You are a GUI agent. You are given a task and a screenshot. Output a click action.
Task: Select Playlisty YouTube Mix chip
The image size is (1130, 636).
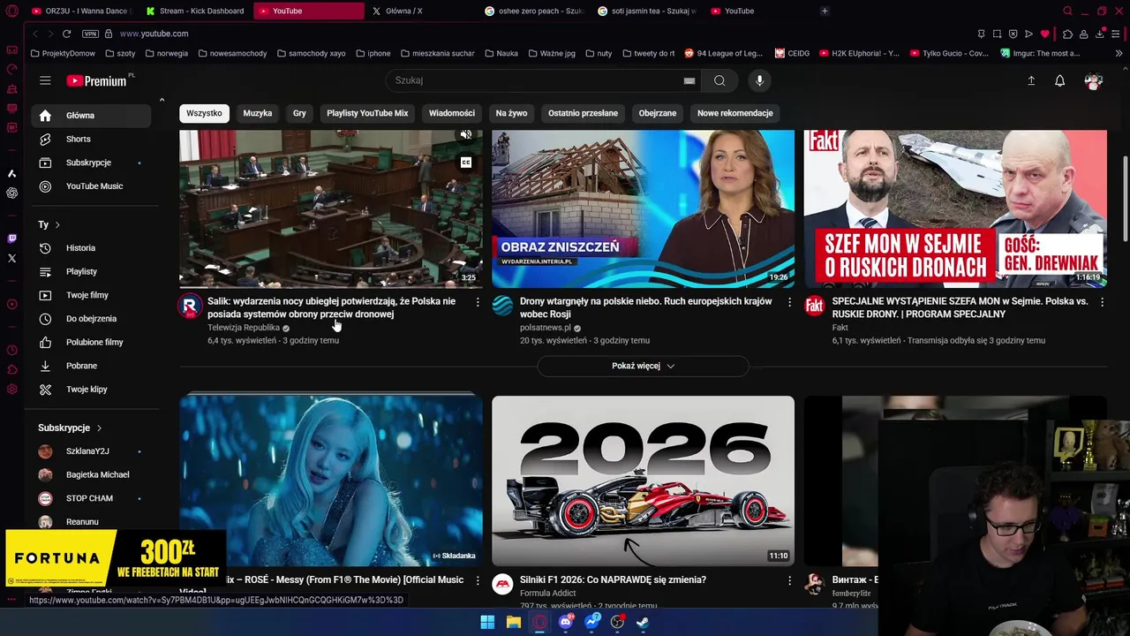(x=367, y=113)
